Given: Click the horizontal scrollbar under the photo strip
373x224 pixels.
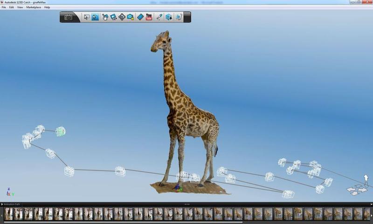Looking at the screenshot, I should coord(123,222).
